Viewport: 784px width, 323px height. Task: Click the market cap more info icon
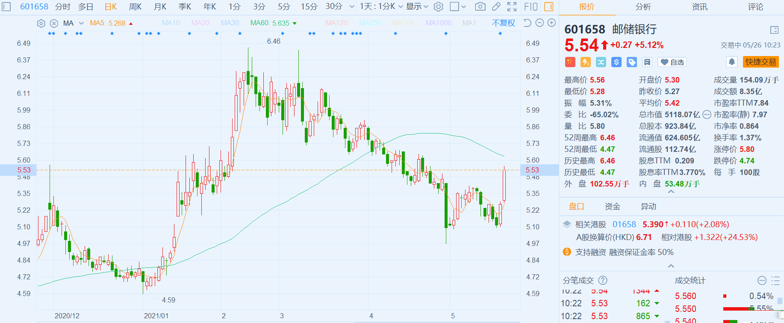[x=707, y=115]
